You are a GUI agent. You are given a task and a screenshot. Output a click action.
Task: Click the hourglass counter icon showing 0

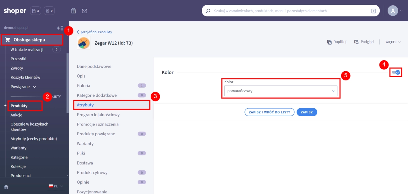tap(49, 11)
